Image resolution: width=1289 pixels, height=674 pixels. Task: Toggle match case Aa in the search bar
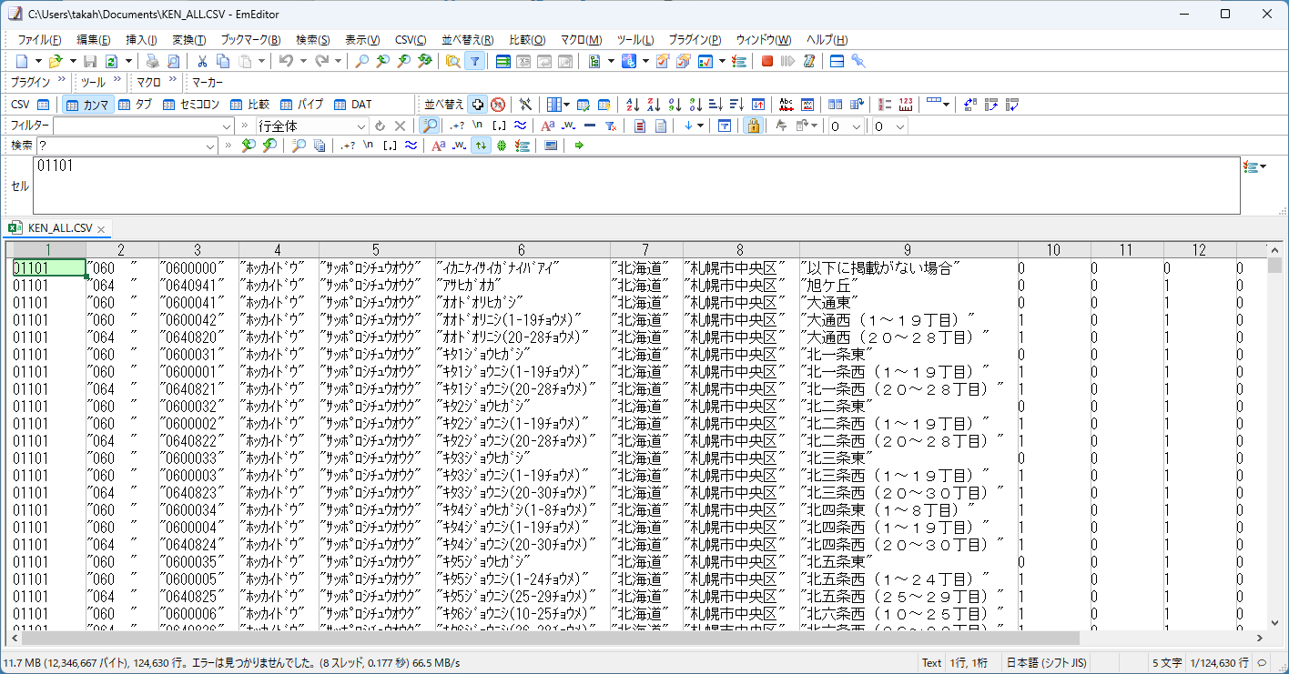coord(438,145)
